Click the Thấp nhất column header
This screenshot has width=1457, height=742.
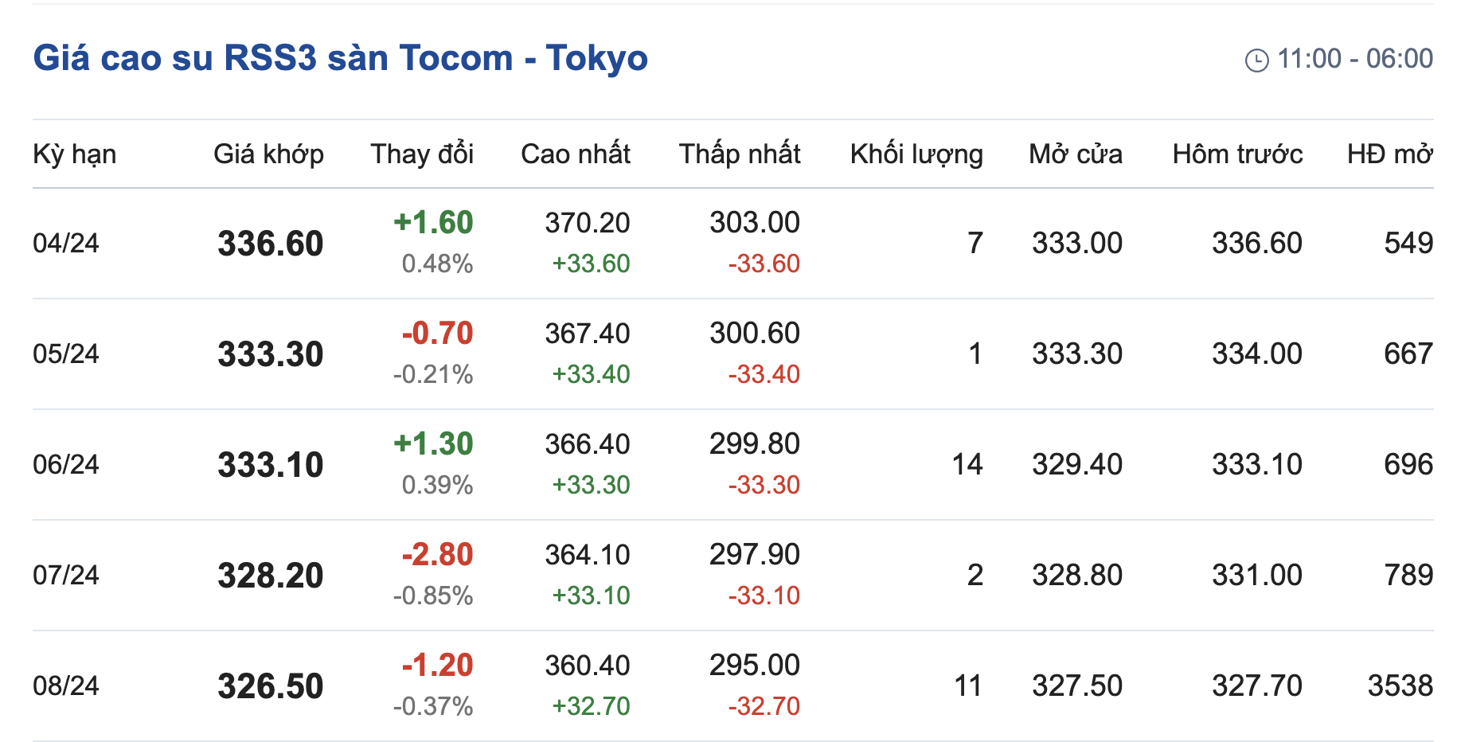[x=739, y=154]
